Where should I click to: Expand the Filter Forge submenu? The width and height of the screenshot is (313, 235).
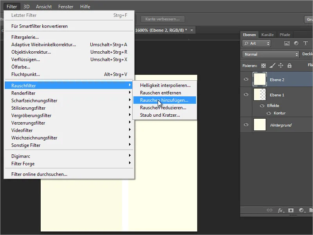(69, 164)
